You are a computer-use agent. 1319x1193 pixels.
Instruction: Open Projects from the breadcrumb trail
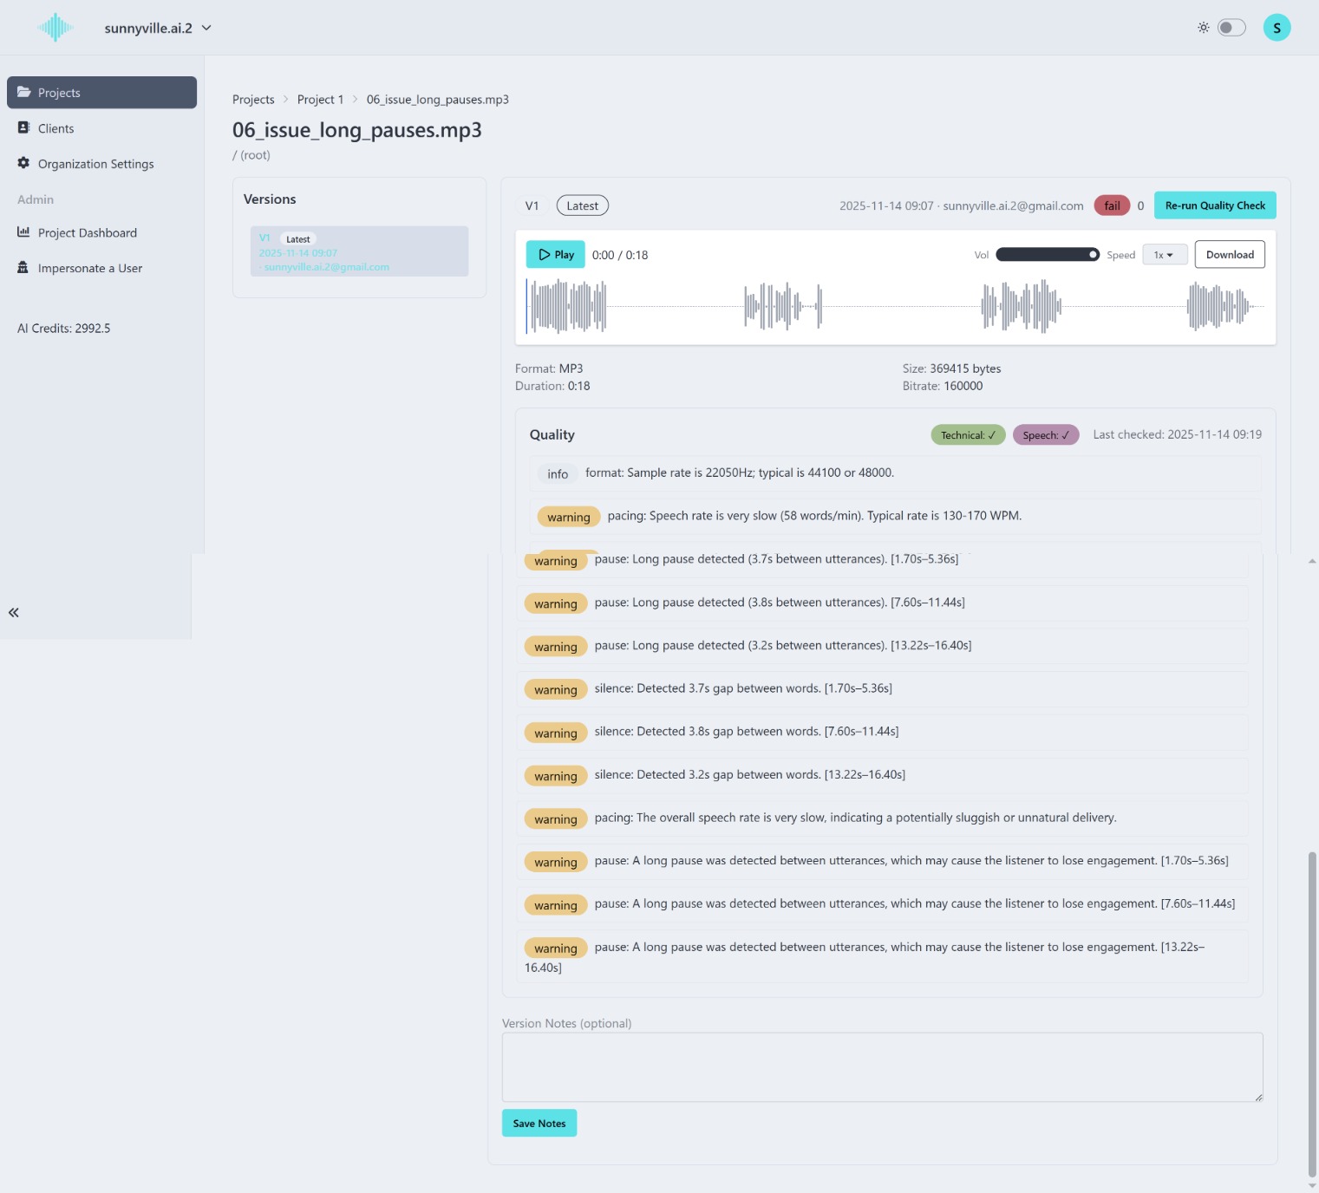pyautogui.click(x=252, y=99)
